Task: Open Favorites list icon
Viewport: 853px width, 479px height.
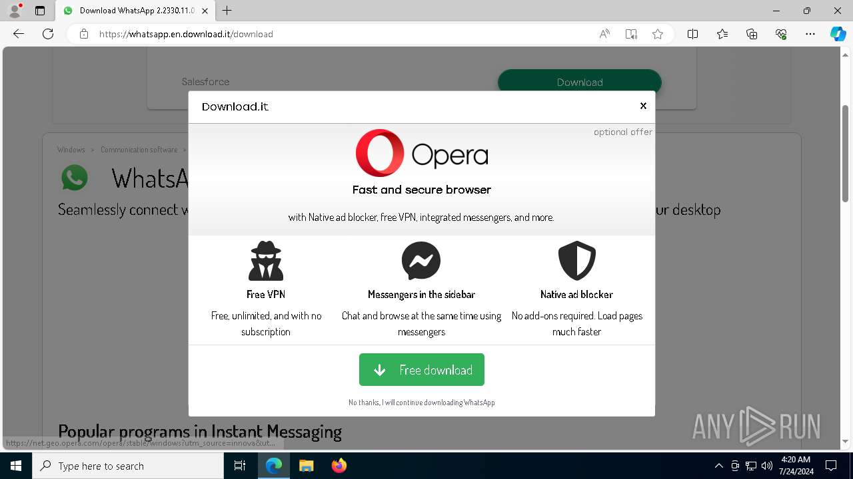Action: [722, 34]
